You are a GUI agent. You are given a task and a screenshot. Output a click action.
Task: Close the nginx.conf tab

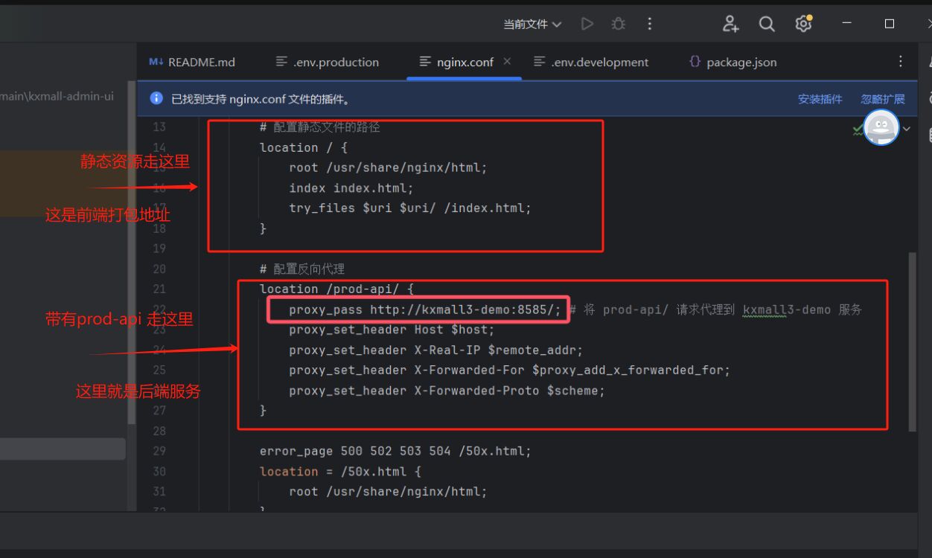[x=508, y=62]
